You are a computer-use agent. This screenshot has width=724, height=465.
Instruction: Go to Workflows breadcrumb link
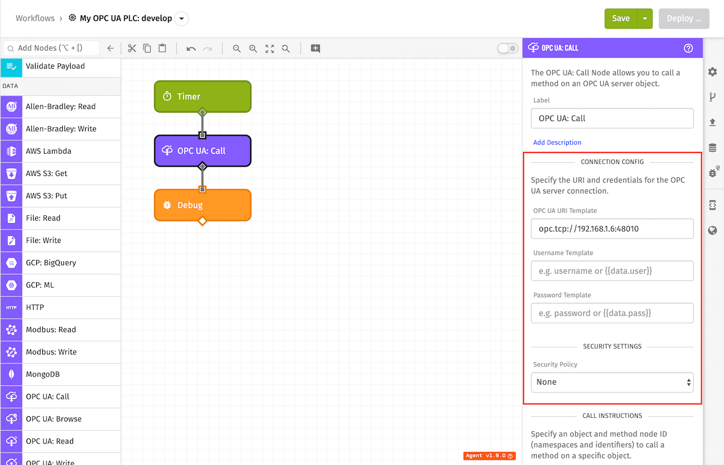pyautogui.click(x=35, y=19)
